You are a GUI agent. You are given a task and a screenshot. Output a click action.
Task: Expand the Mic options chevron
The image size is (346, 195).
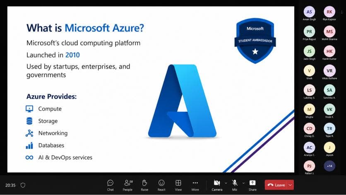(243, 183)
